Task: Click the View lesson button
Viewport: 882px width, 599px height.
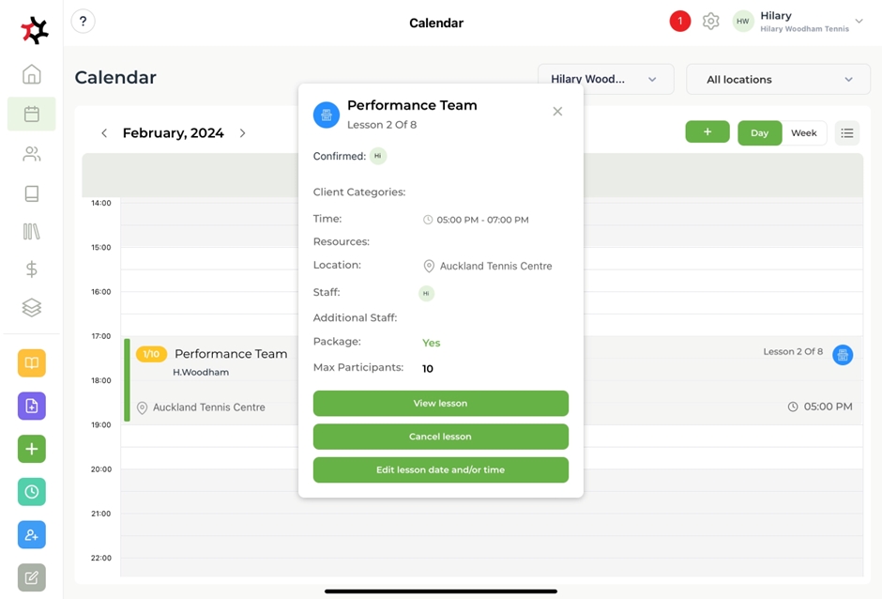Action: pos(440,404)
